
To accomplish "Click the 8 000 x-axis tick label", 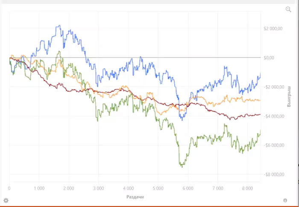I will click(247, 188).
